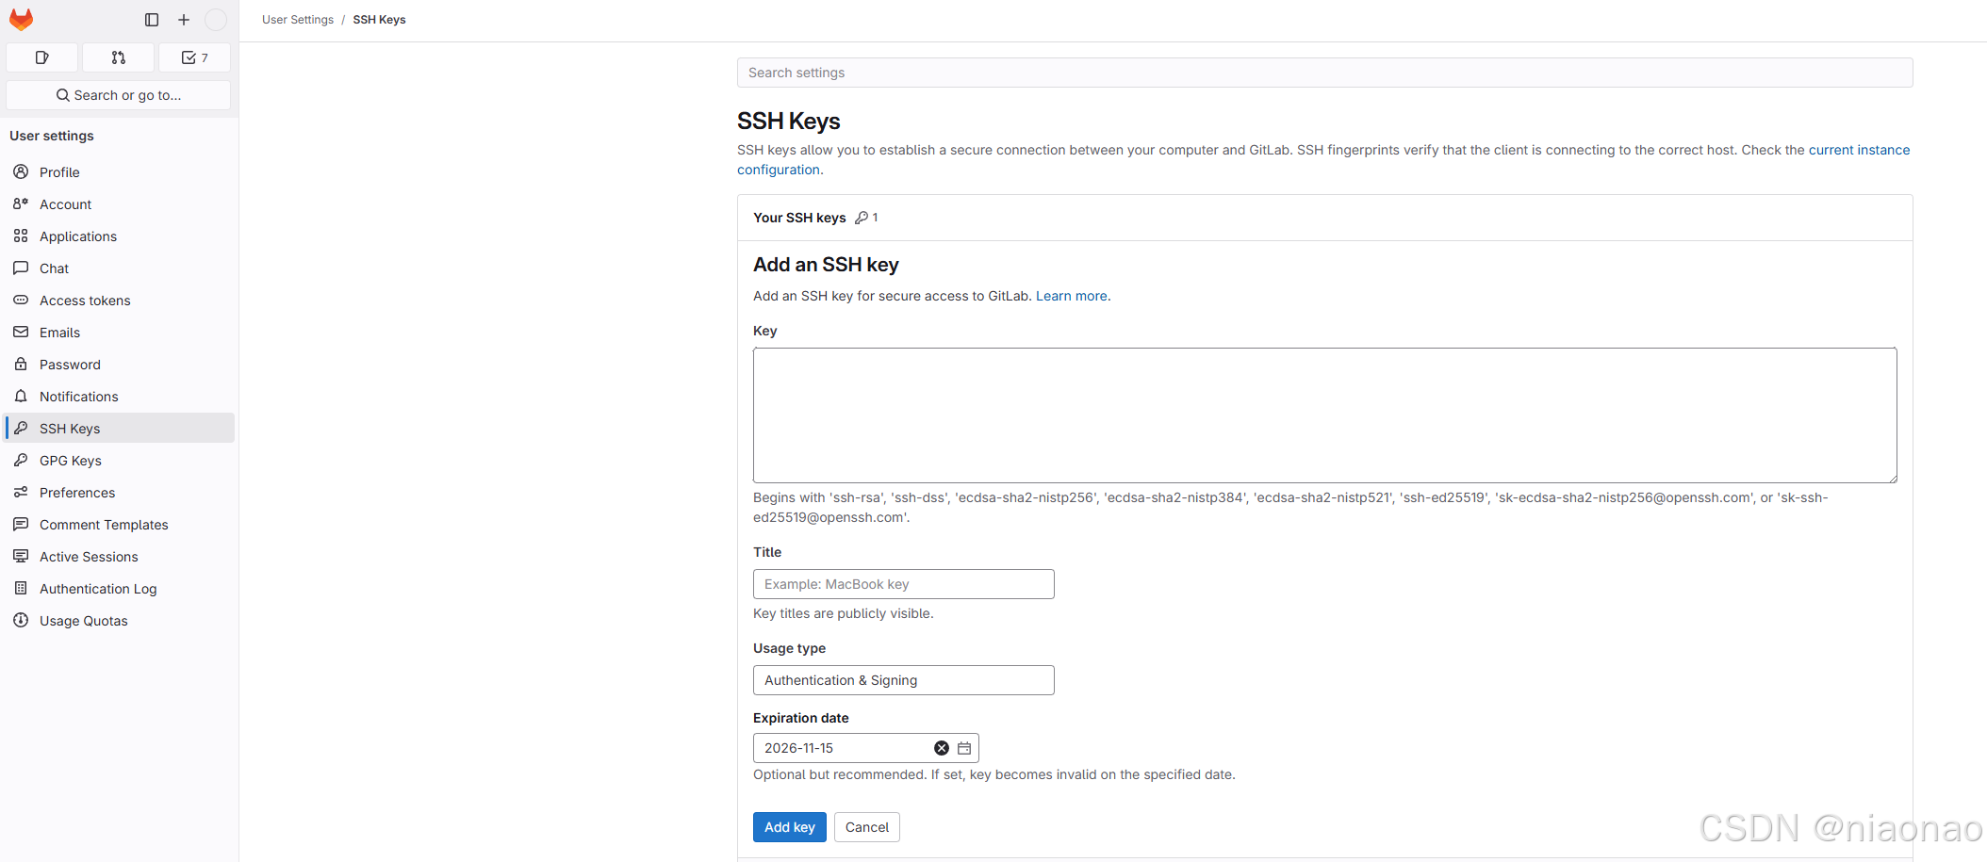Viewport: 1987px width, 862px height.
Task: Open the calendar date picker
Action: 964,748
